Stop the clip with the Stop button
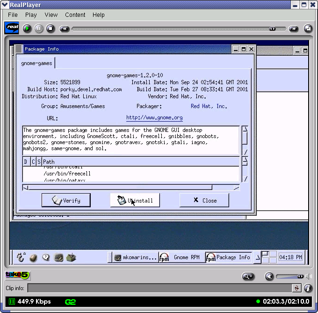 click(51, 29)
